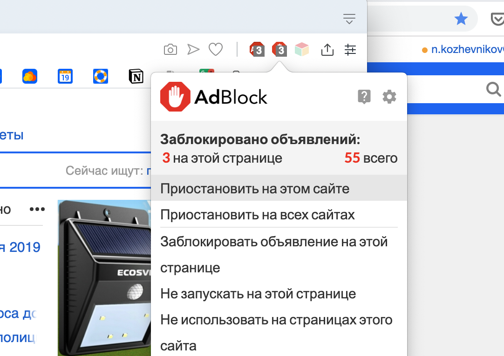Click the ECOSVET solar lamp ad image
Image resolution: width=504 pixels, height=356 pixels.
105,279
